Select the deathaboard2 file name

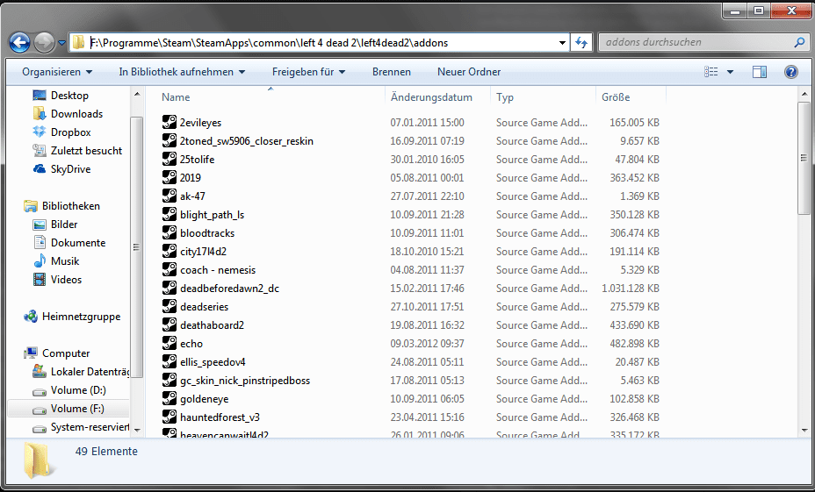(x=212, y=324)
